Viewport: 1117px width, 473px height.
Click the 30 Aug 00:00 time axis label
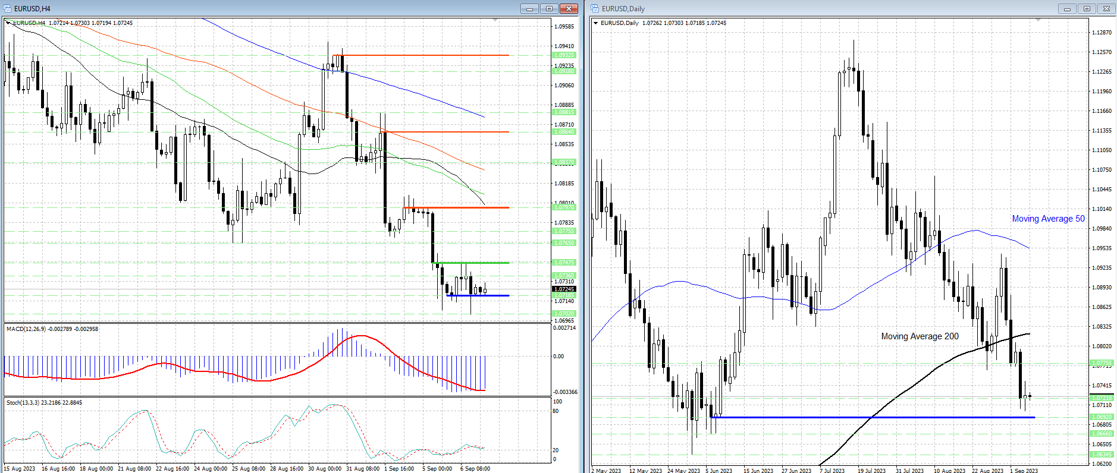[x=324, y=469]
